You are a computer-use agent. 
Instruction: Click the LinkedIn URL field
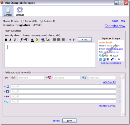pyautogui.click(x=63, y=87)
